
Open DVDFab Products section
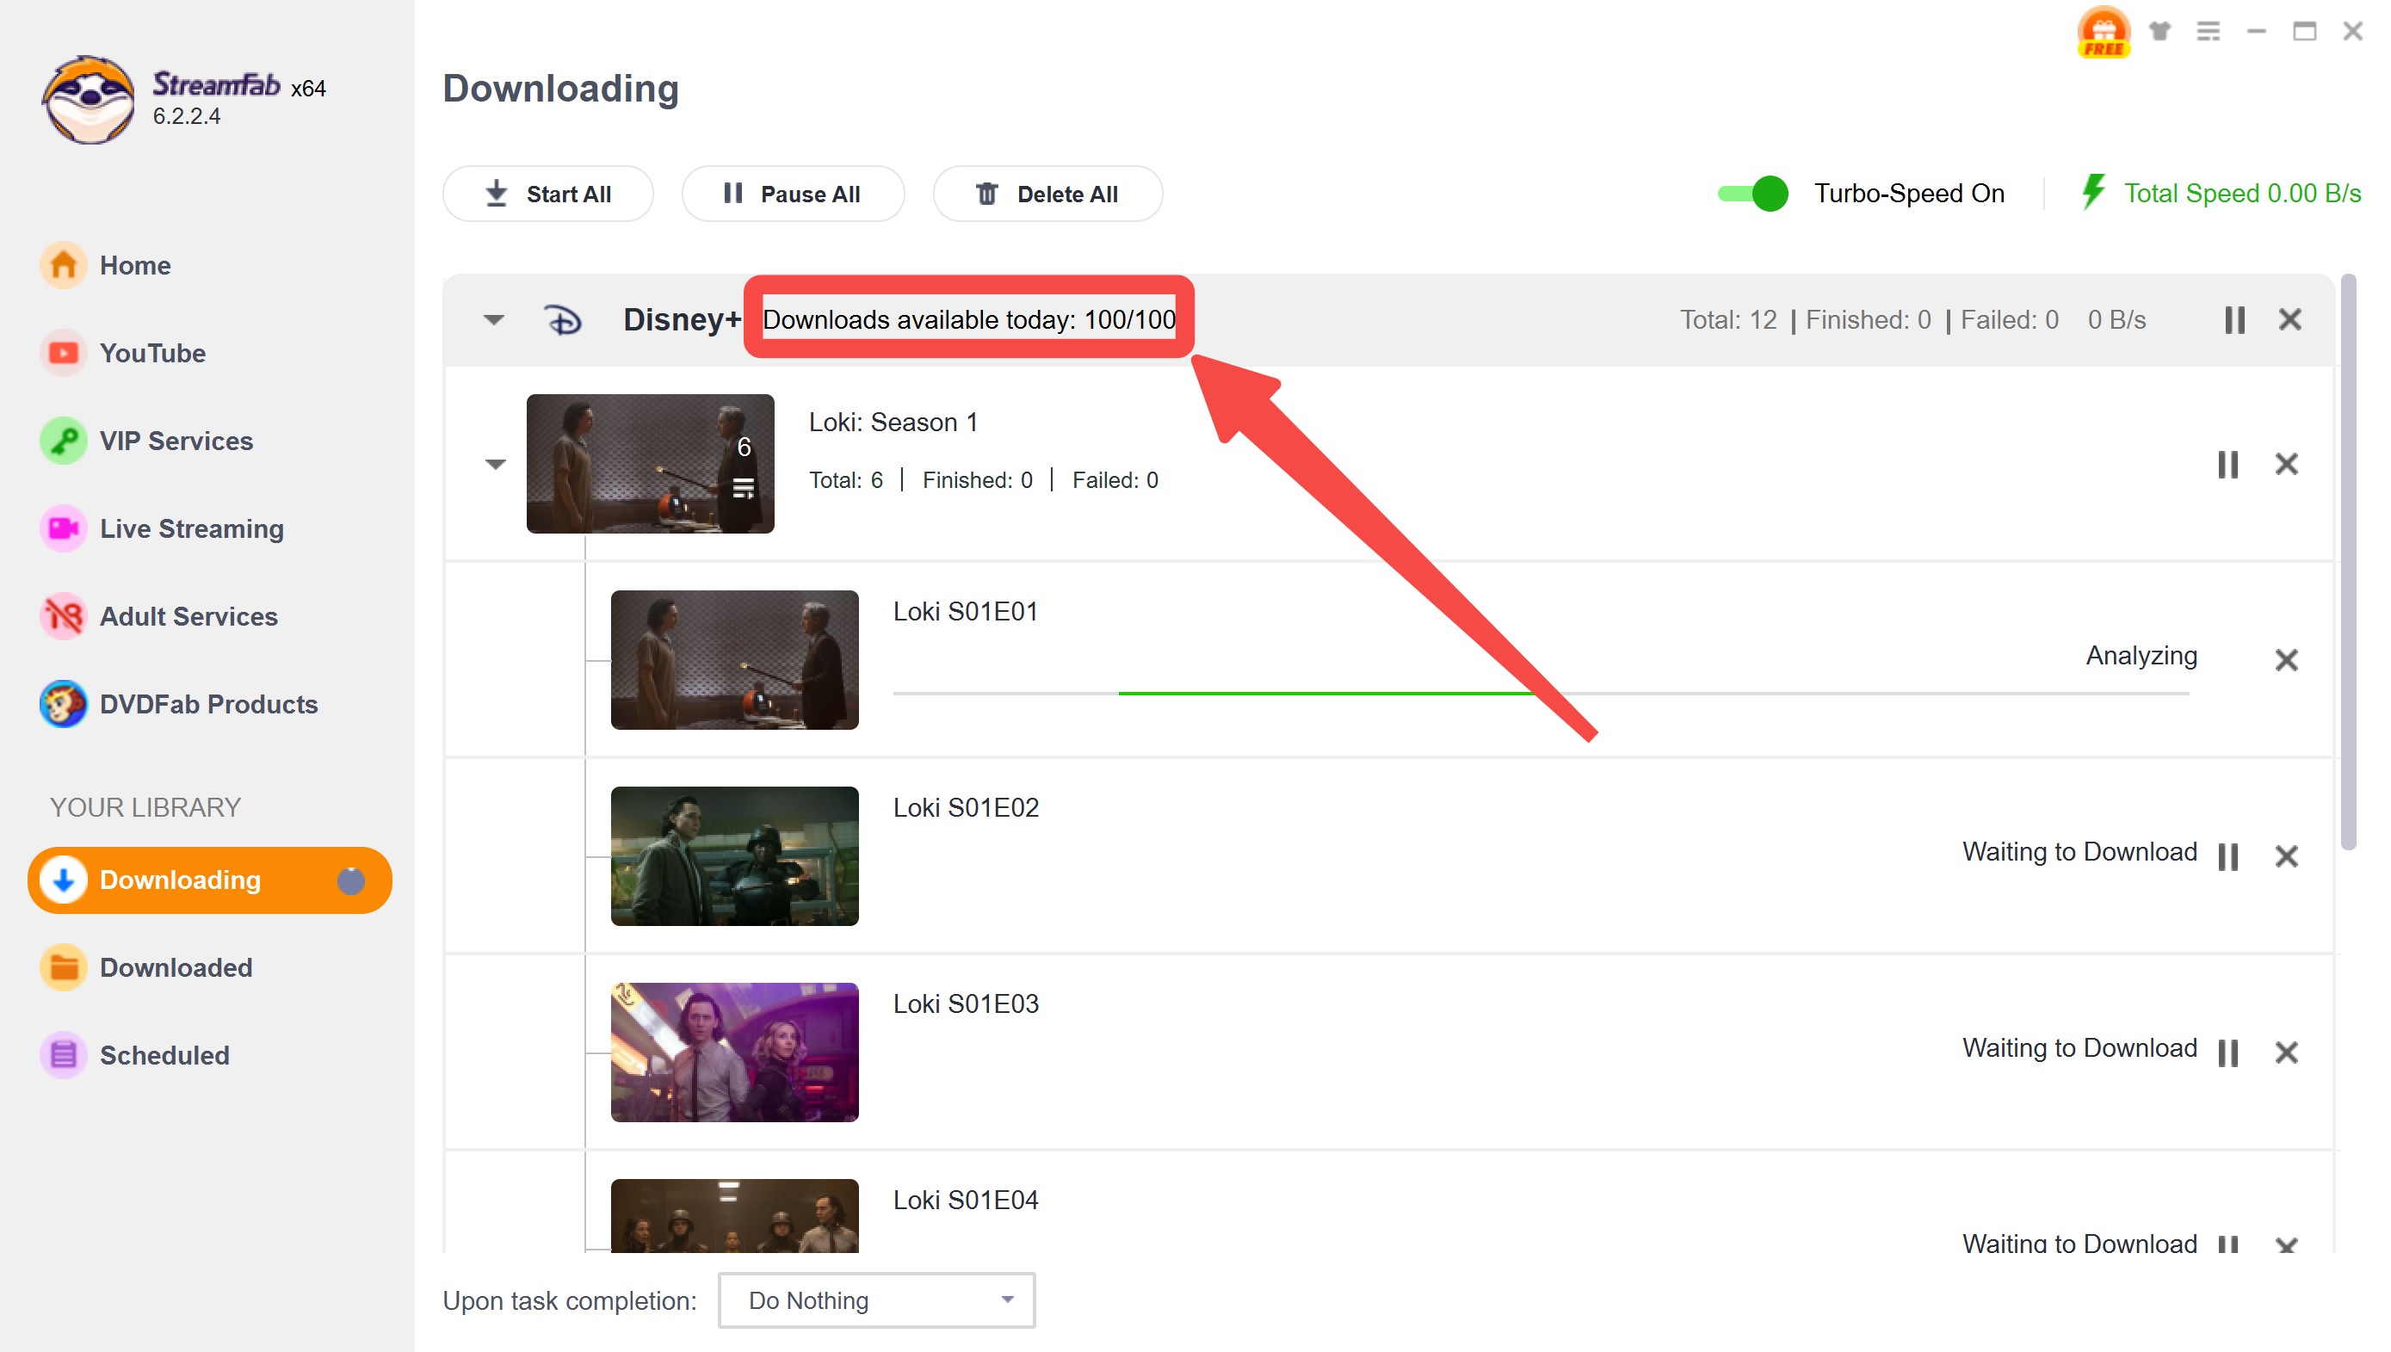(x=208, y=704)
